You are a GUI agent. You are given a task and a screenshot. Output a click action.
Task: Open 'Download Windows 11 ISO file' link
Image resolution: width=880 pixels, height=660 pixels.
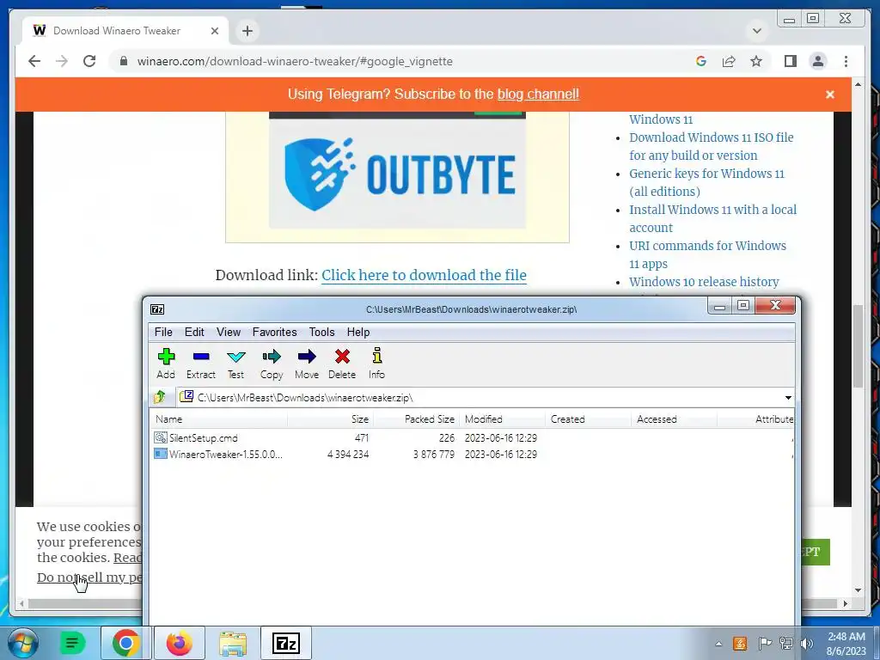coord(711,146)
